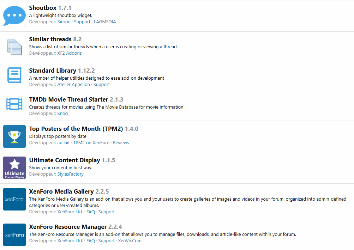Select the Standard Library add-on title
This screenshot has width=354, height=250.
pos(53,71)
